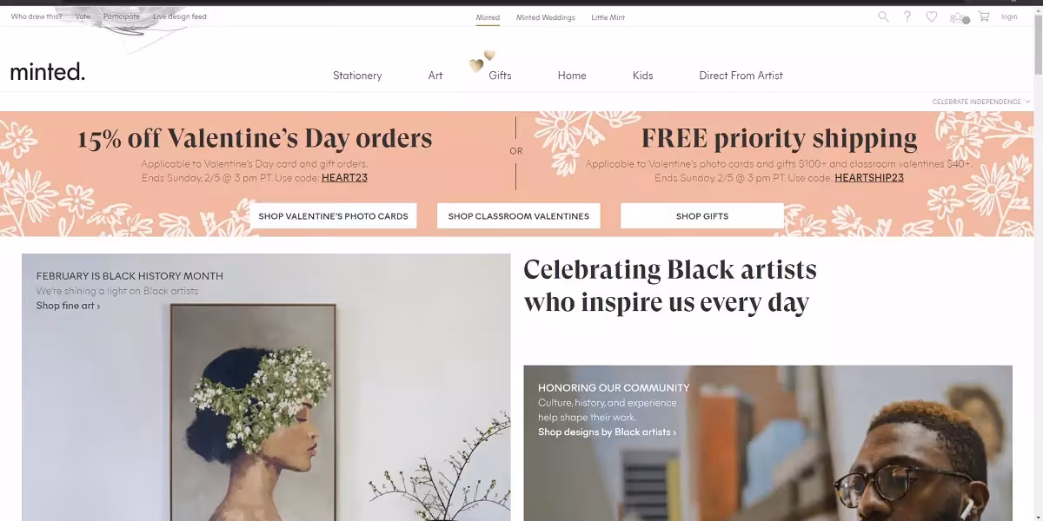Screen dimensions: 1043x521
Task: Open the Direct From Artist menu
Action: point(741,76)
